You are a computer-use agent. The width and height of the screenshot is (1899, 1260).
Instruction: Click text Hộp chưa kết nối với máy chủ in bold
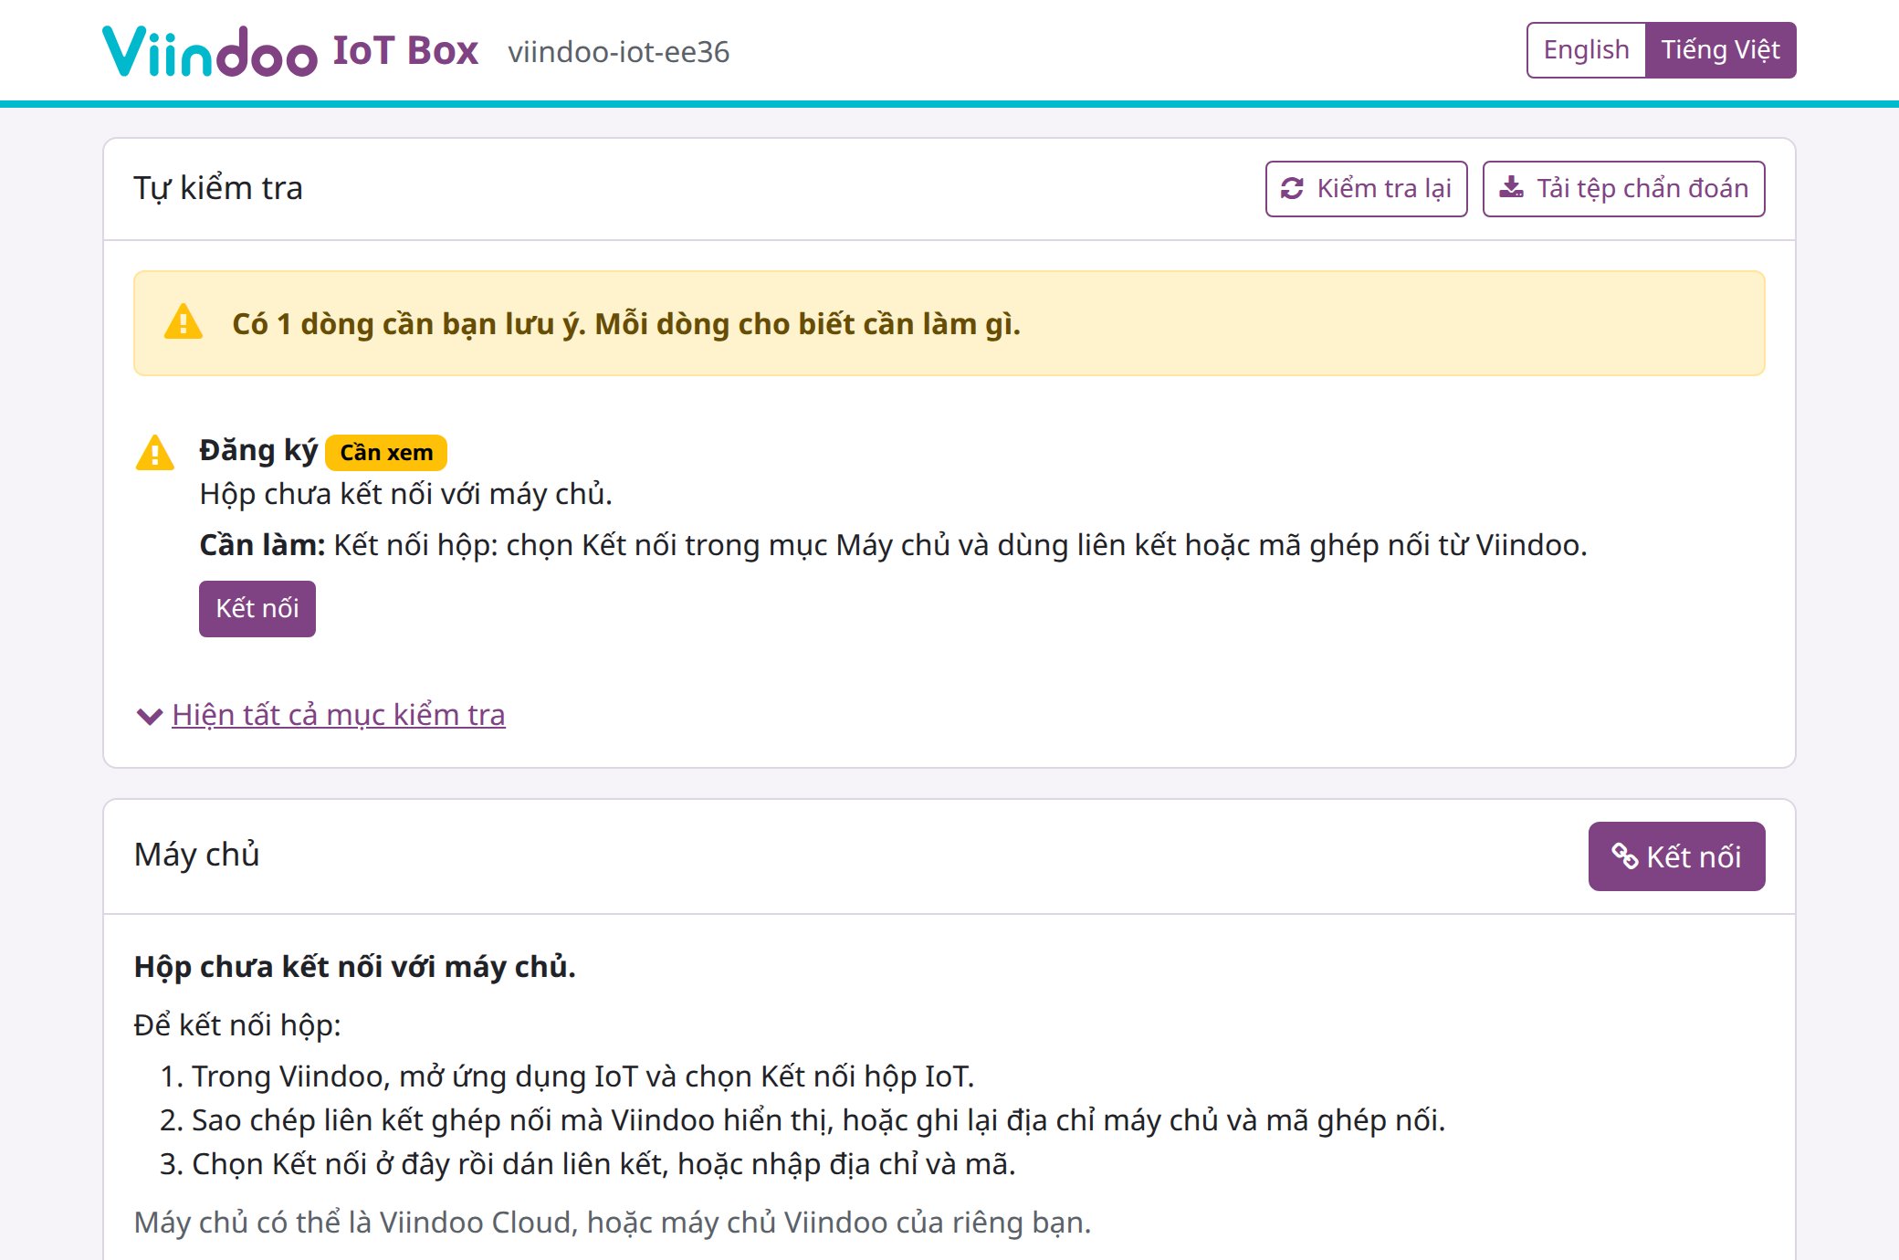[x=355, y=967]
